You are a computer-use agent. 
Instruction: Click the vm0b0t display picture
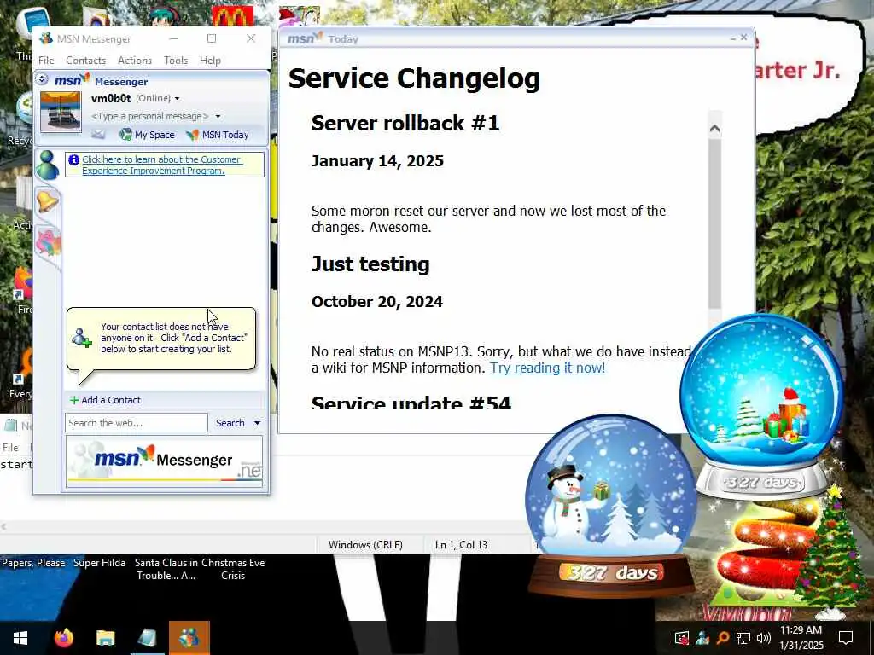[x=61, y=112]
